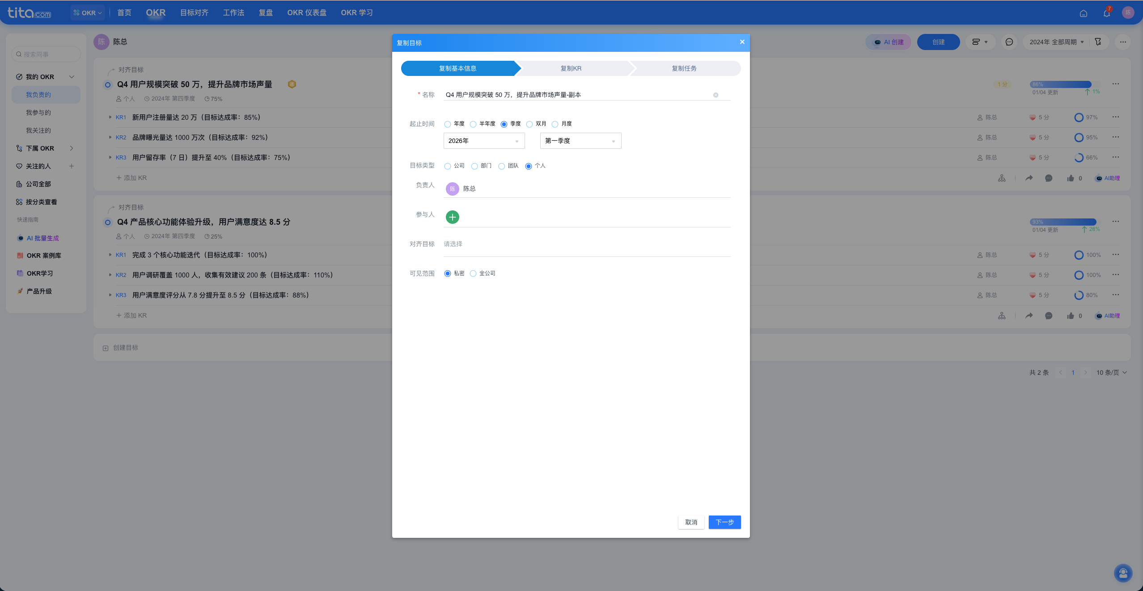The height and width of the screenshot is (591, 1143).
Task: Like the Q4 产品核心功能 objective
Action: point(1070,316)
